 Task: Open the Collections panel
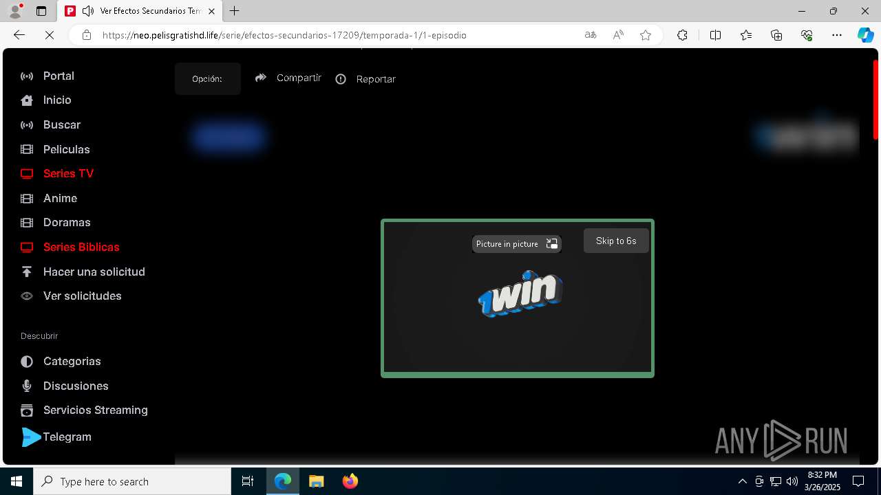[x=776, y=35]
